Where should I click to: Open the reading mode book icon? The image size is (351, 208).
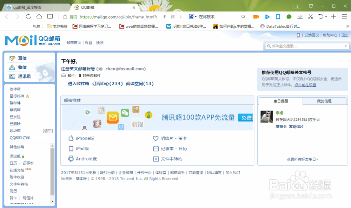(x=50, y=16)
